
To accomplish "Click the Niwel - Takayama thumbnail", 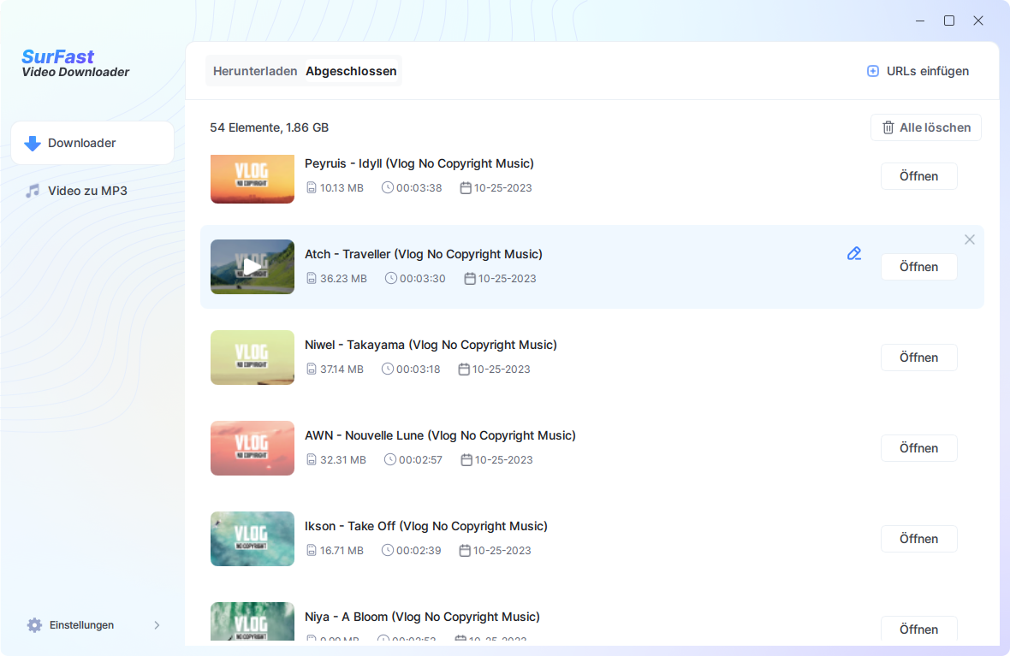I will pyautogui.click(x=253, y=358).
